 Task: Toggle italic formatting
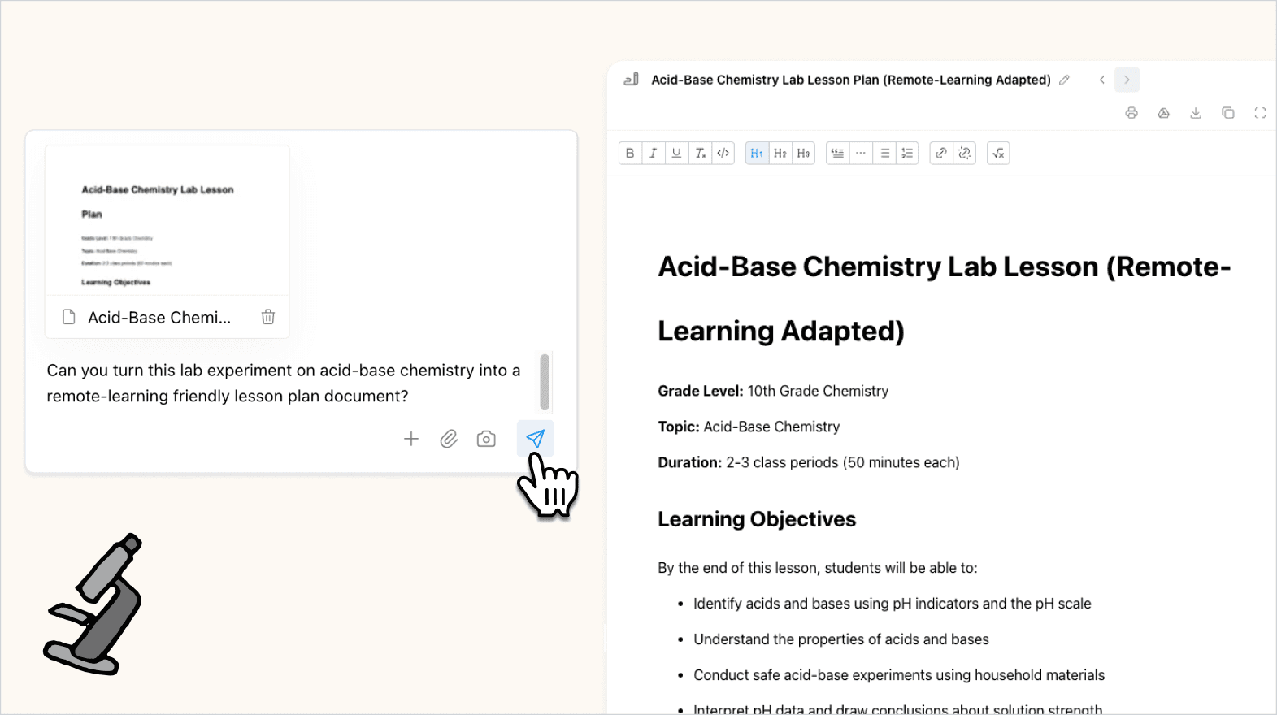pyautogui.click(x=653, y=153)
